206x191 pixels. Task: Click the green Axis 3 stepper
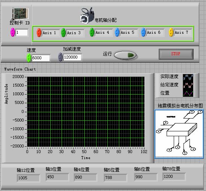(x=63, y=33)
